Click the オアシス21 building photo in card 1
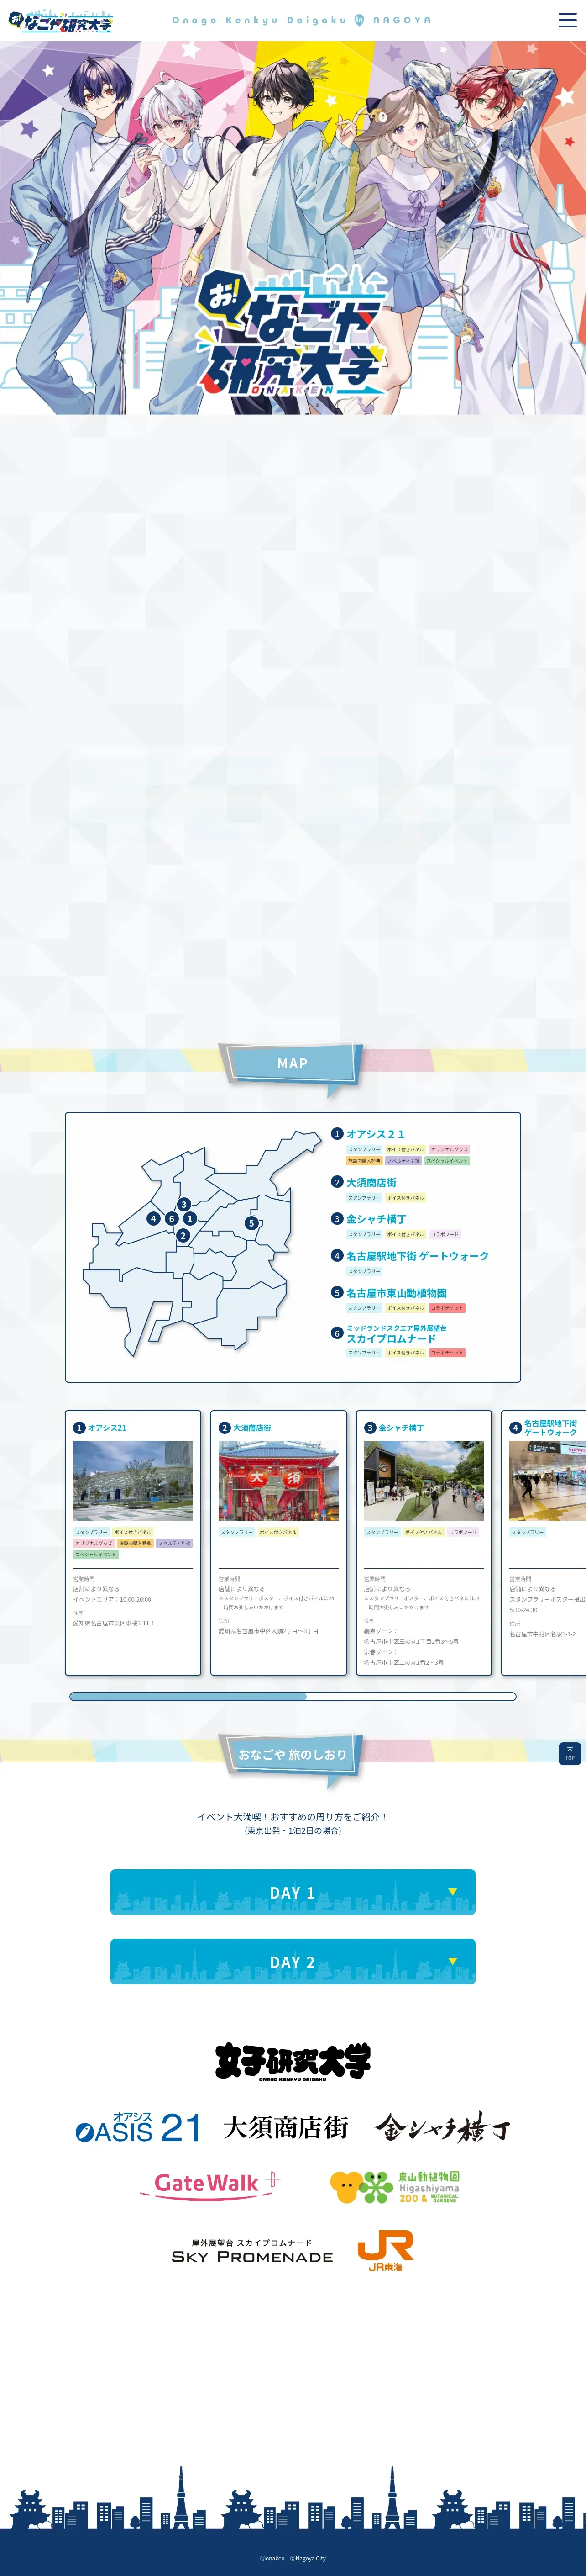Image resolution: width=586 pixels, height=2576 pixels. click(133, 1481)
